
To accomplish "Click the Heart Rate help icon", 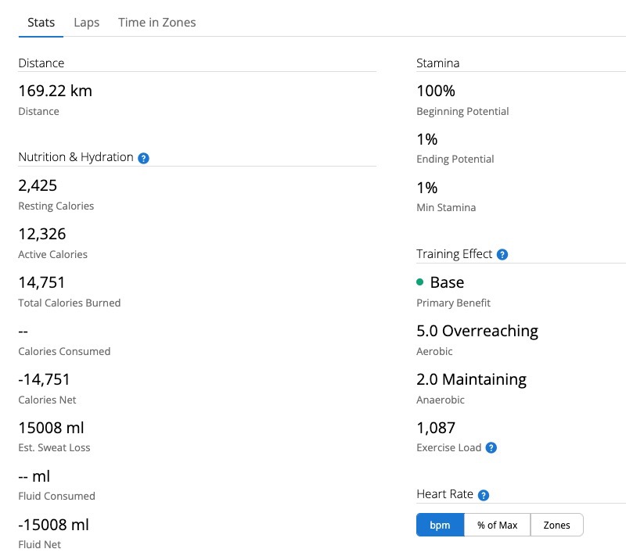I will coord(484,495).
